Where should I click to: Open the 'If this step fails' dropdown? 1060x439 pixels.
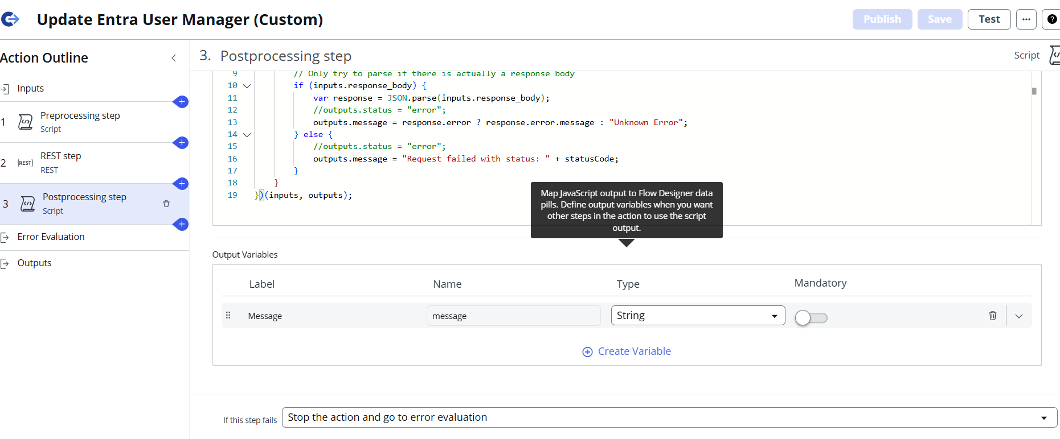click(669, 417)
